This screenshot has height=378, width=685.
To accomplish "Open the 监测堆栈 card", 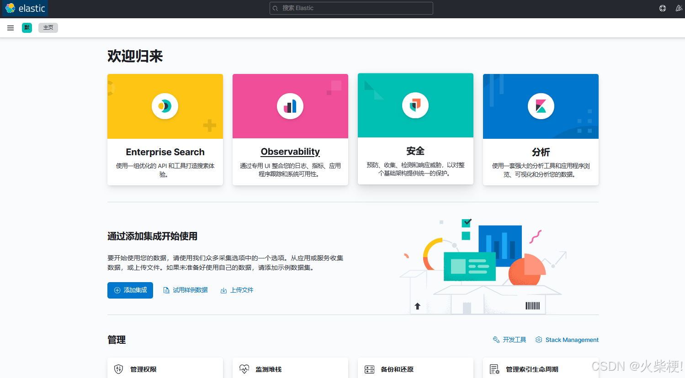I will [290, 368].
